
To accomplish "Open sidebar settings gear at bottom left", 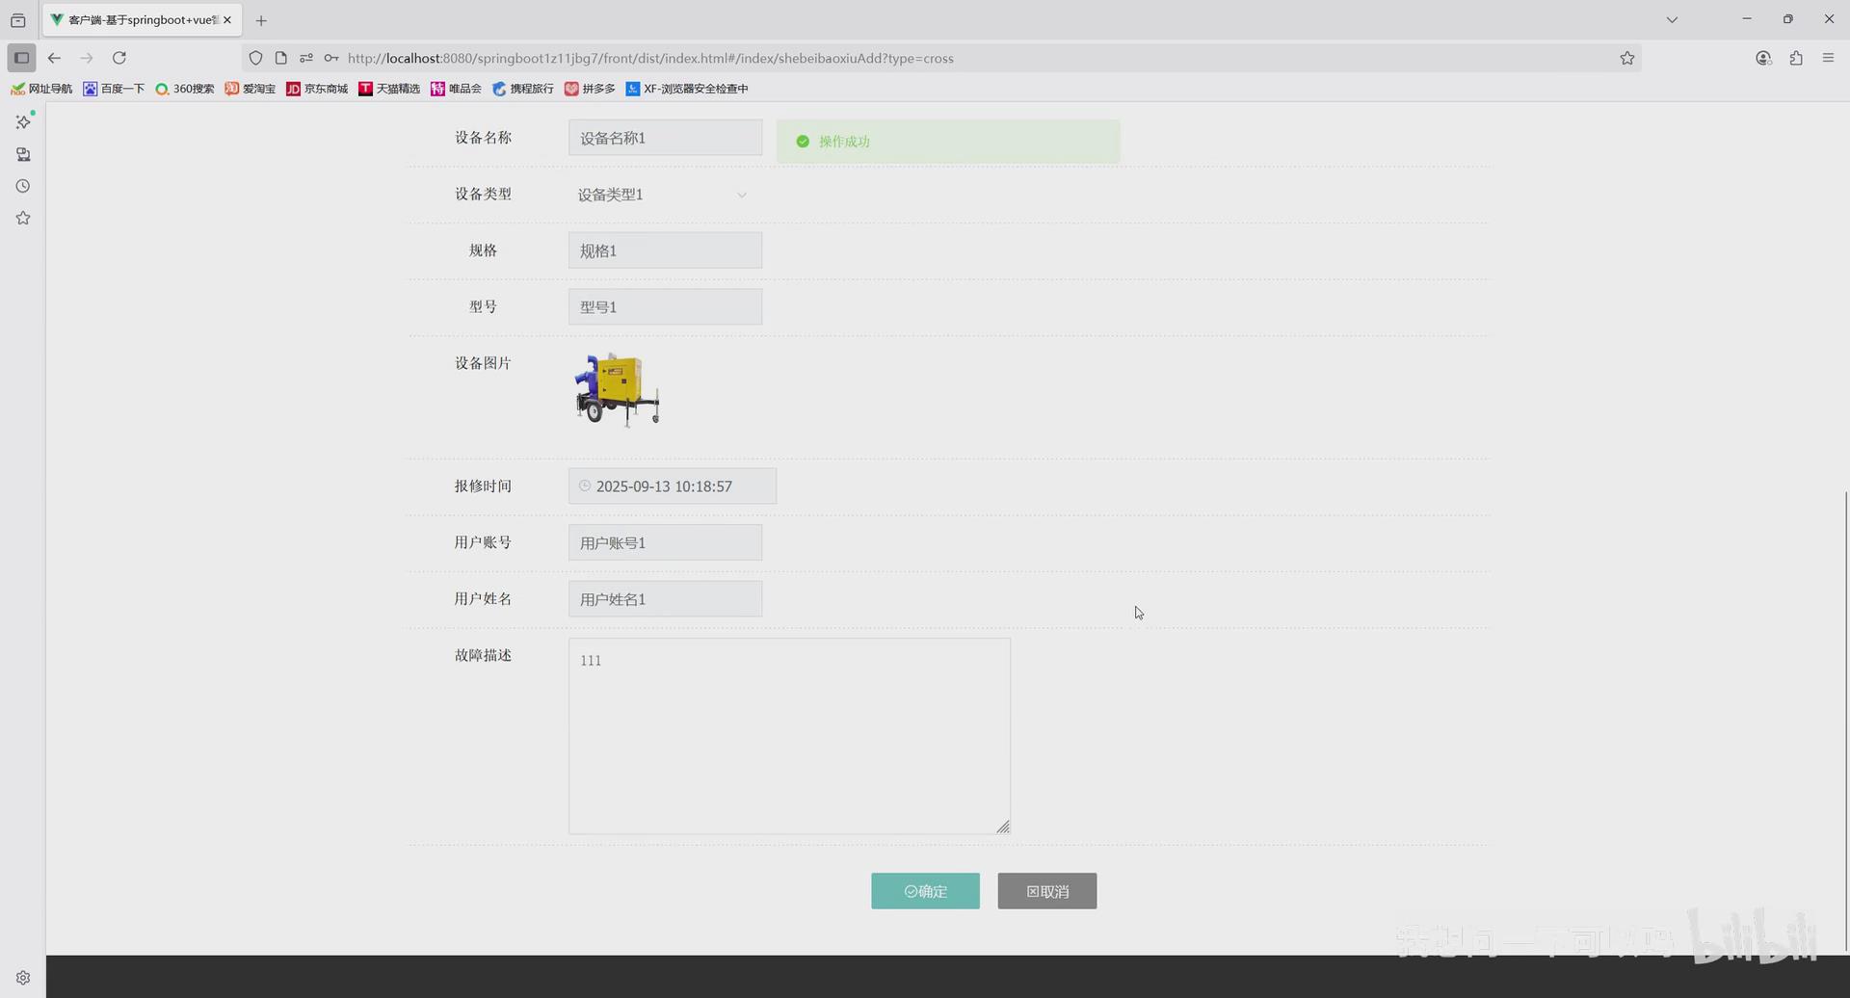I will tap(22, 977).
